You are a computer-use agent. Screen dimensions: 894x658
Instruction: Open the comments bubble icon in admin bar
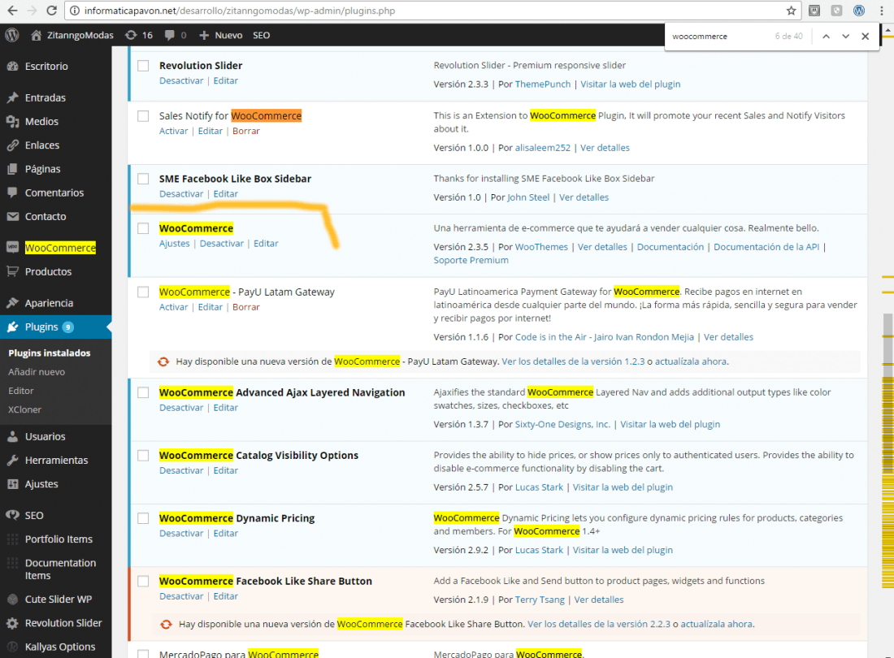pos(169,35)
